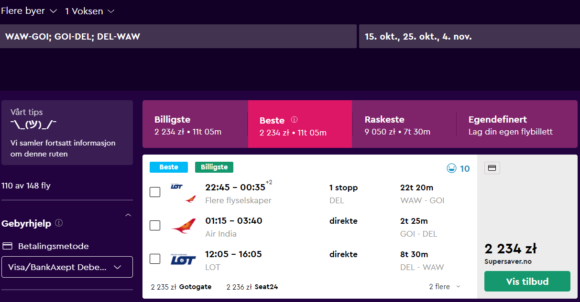The width and height of the screenshot is (580, 302).
Task: Click the green Billigste badge
Action: pyautogui.click(x=214, y=167)
